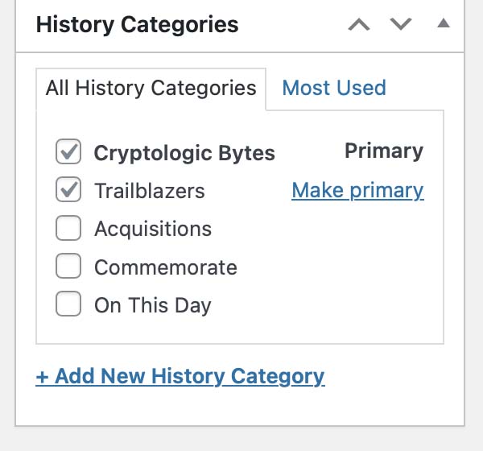
Task: Select the Acquisitions label text
Action: point(153,229)
